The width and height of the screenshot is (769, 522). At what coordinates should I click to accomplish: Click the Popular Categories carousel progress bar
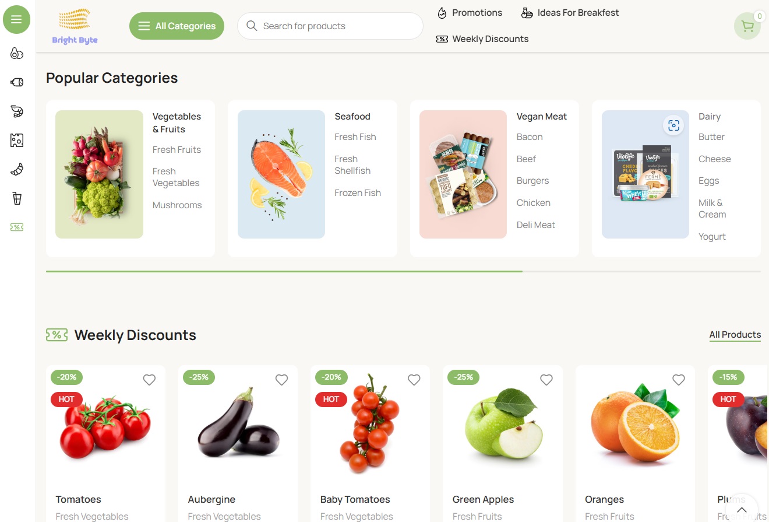[403, 271]
